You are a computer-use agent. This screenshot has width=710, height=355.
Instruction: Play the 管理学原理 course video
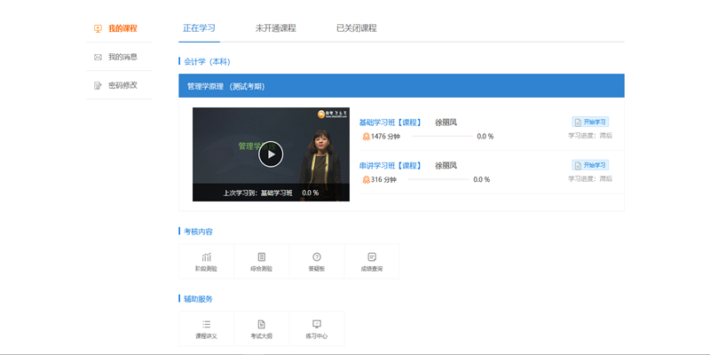(271, 154)
